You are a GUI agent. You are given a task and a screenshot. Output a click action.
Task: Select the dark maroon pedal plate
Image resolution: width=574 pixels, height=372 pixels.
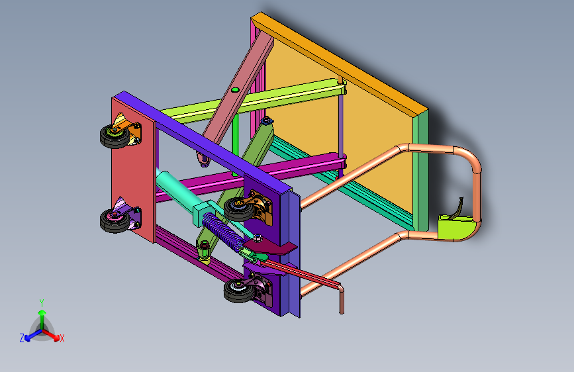[270, 248]
